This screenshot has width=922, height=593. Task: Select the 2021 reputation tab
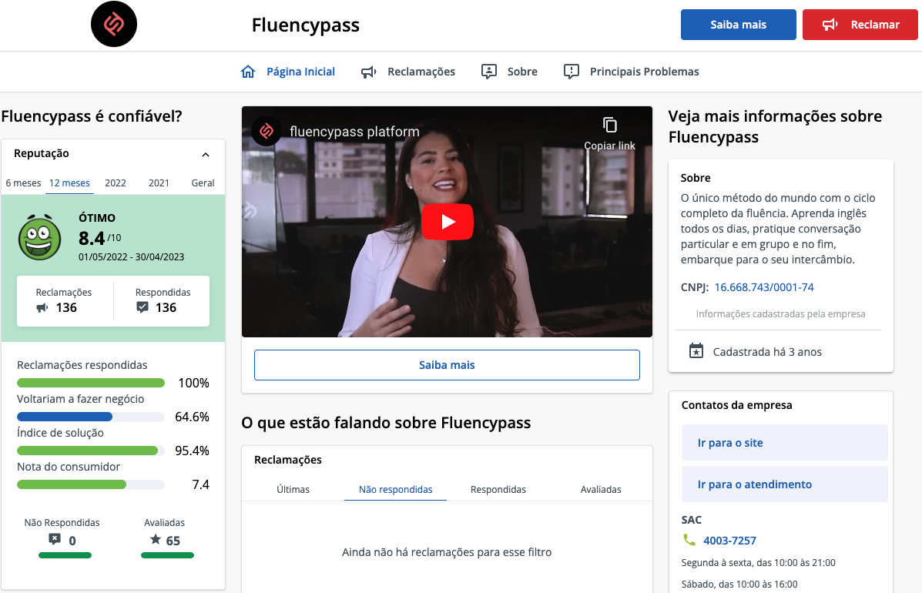click(159, 183)
